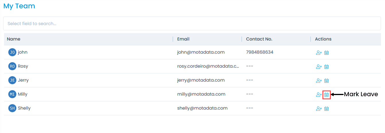Screen dimensions: 385x133
Task: Open the leave calendar icon for john
Action: pyautogui.click(x=326, y=53)
